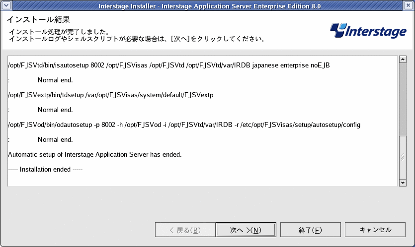Screen dimensions: 415x247
Task: Click the scrollbar up arrow
Action: tap(403, 60)
